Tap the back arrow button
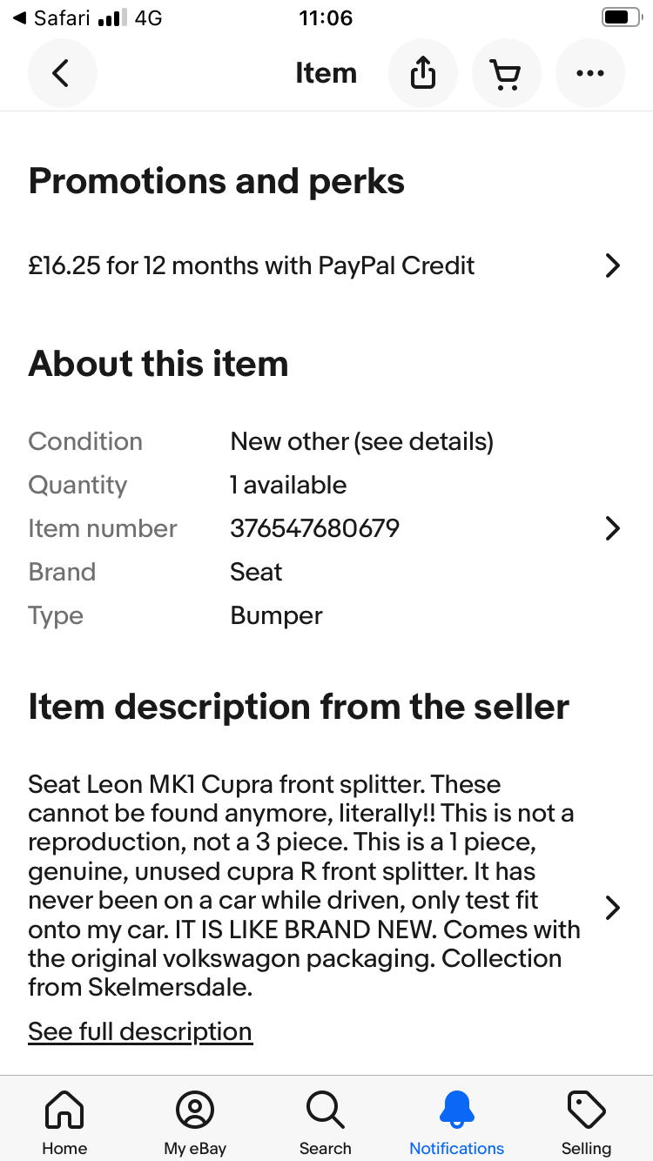Screen dimensions: 653x1161 coord(62,73)
